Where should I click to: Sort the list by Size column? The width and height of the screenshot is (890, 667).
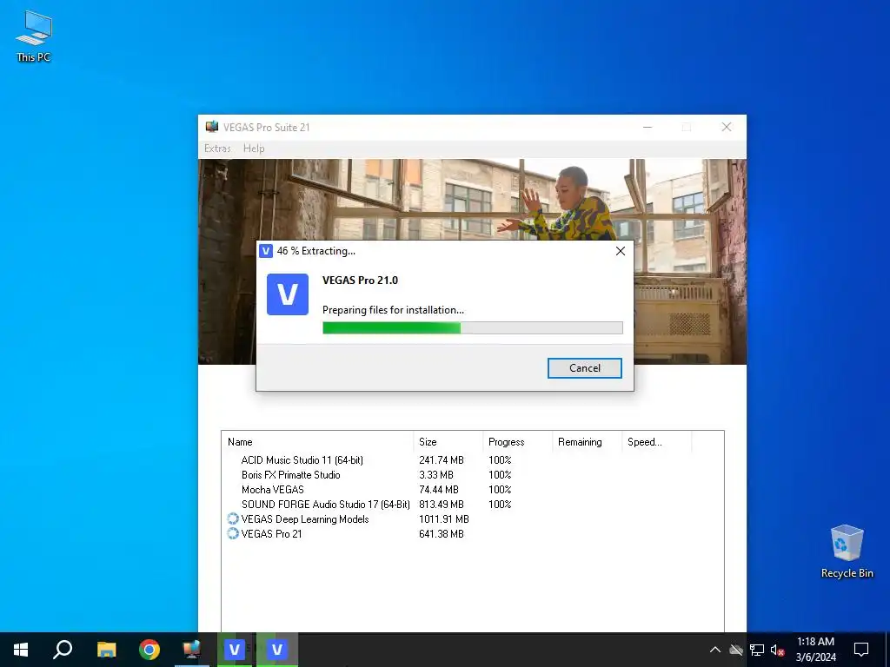coord(448,442)
